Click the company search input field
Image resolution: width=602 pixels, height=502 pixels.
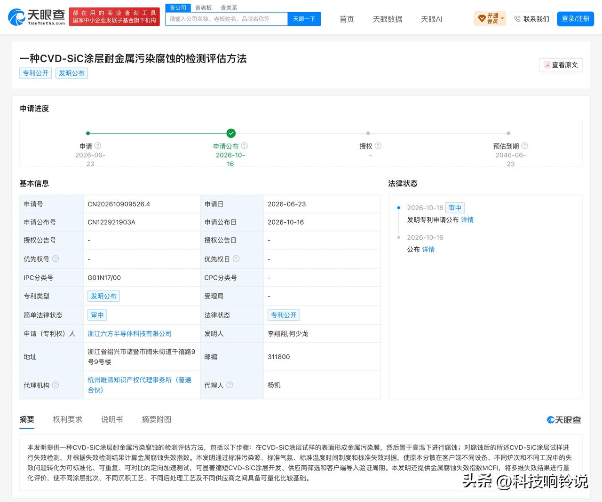(x=227, y=19)
